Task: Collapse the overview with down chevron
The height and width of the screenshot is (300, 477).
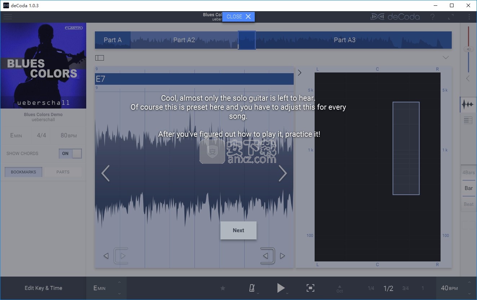Action: [446, 57]
